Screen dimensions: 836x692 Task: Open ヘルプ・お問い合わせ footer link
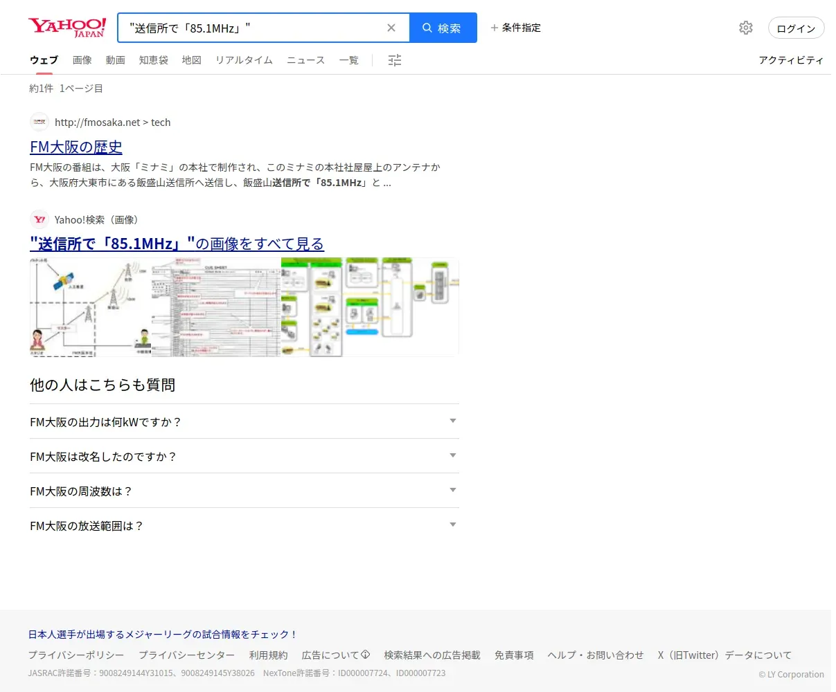[596, 655]
